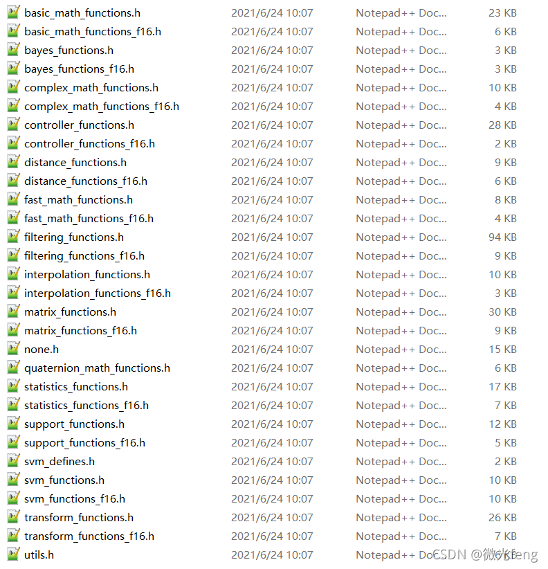Select the file name bayes_functions.h

tap(69, 51)
